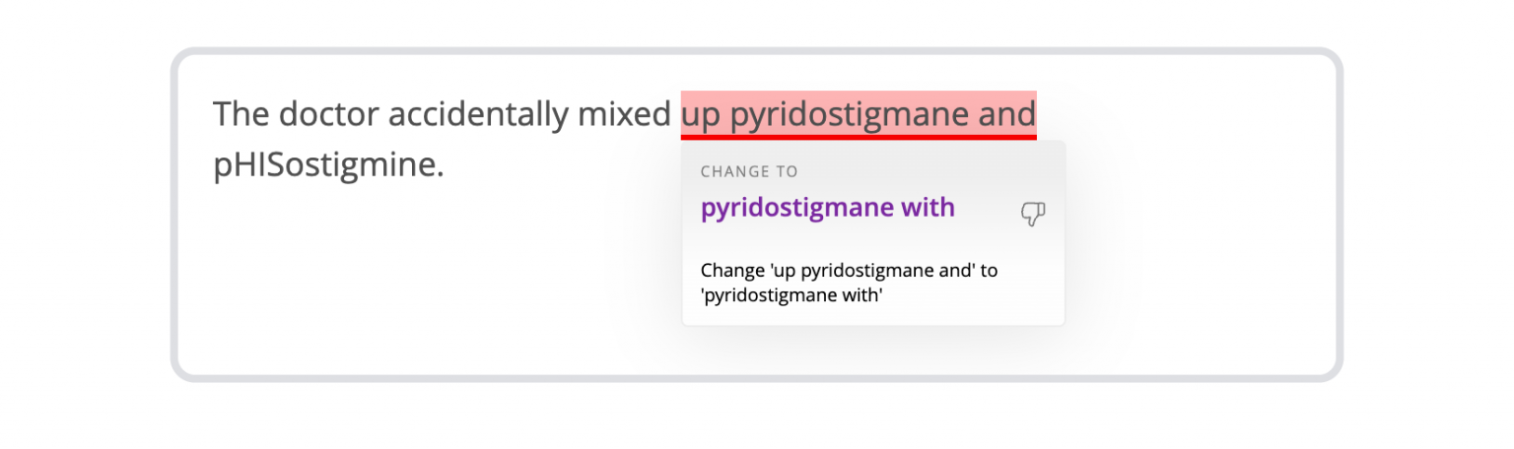Screen dimensions: 1514x449
Task: Click the explanation starting "Change 'up pyridostigmane and'"
Action: [849, 270]
